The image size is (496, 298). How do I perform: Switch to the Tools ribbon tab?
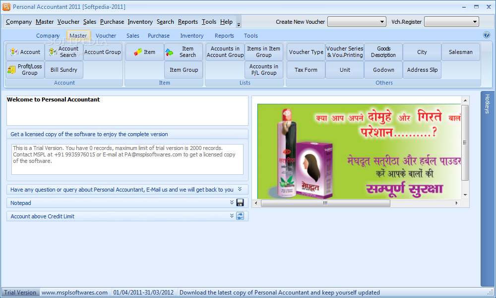pos(251,36)
